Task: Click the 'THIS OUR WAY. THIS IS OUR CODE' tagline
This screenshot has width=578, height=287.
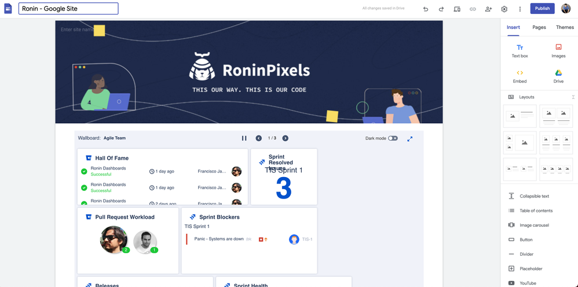Action: tap(249, 90)
